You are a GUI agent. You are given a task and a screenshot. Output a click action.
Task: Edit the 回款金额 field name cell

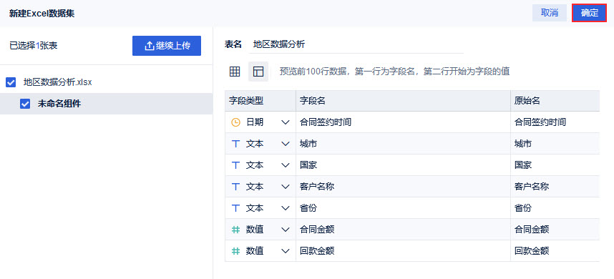tap(403, 251)
